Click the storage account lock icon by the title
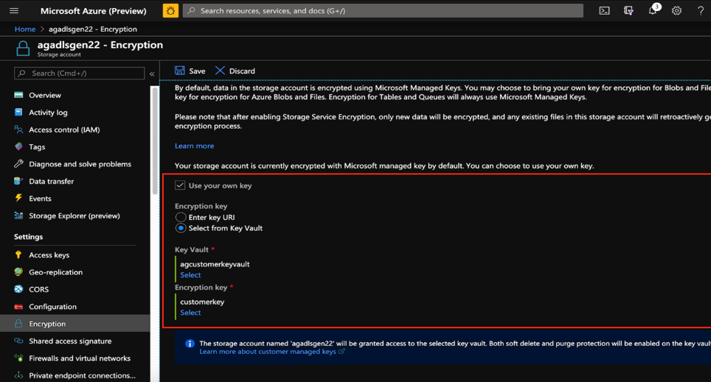Screen dimensions: 711x382 (x=23, y=49)
